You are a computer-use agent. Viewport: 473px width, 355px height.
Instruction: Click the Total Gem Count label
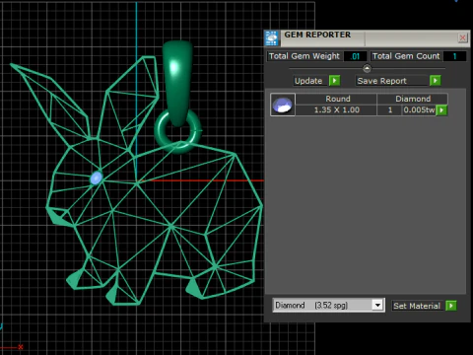click(406, 56)
